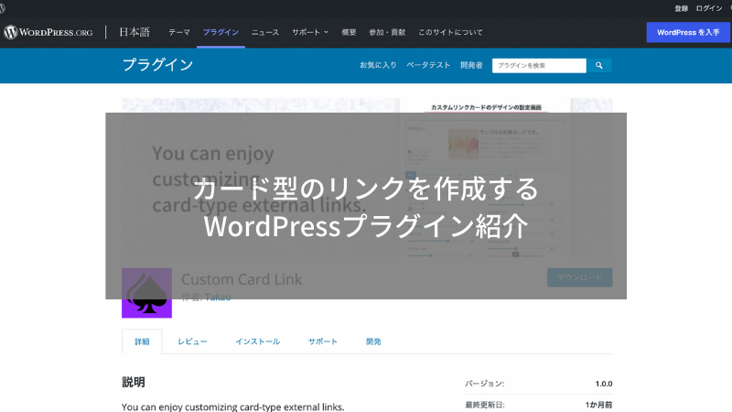This screenshot has width=732, height=412.
Task: Expand the サポート dropdown menu
Action: pos(310,32)
